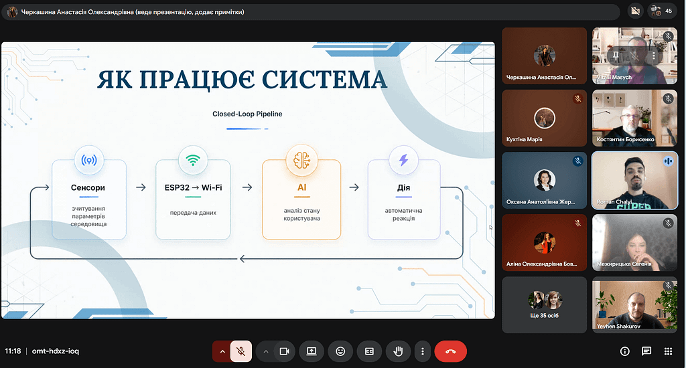Click muted mic icon on Yevhen Shakurov tile
Screen dimensions: 686x368
click(668, 286)
